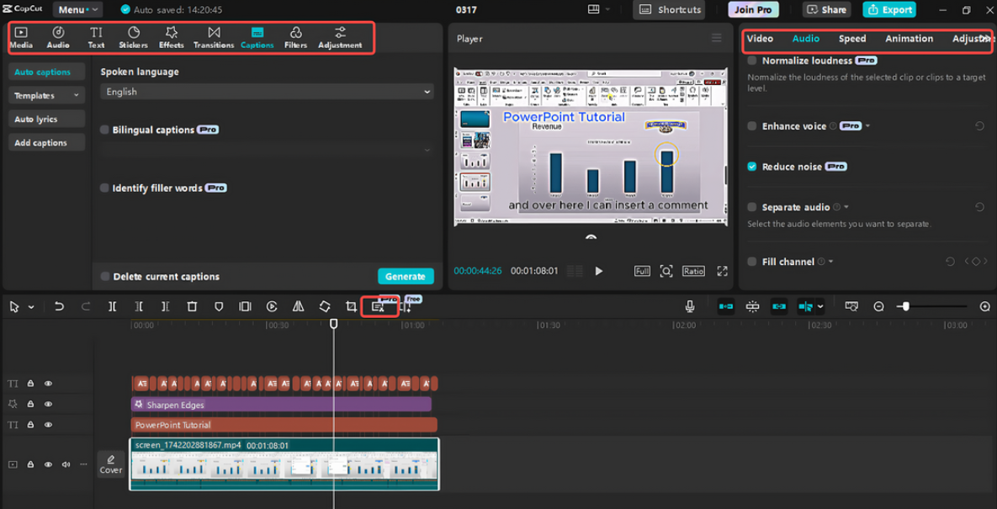Screen dimensions: 997x509
Task: Zoom out the timeline with minus icon
Action: 878,307
